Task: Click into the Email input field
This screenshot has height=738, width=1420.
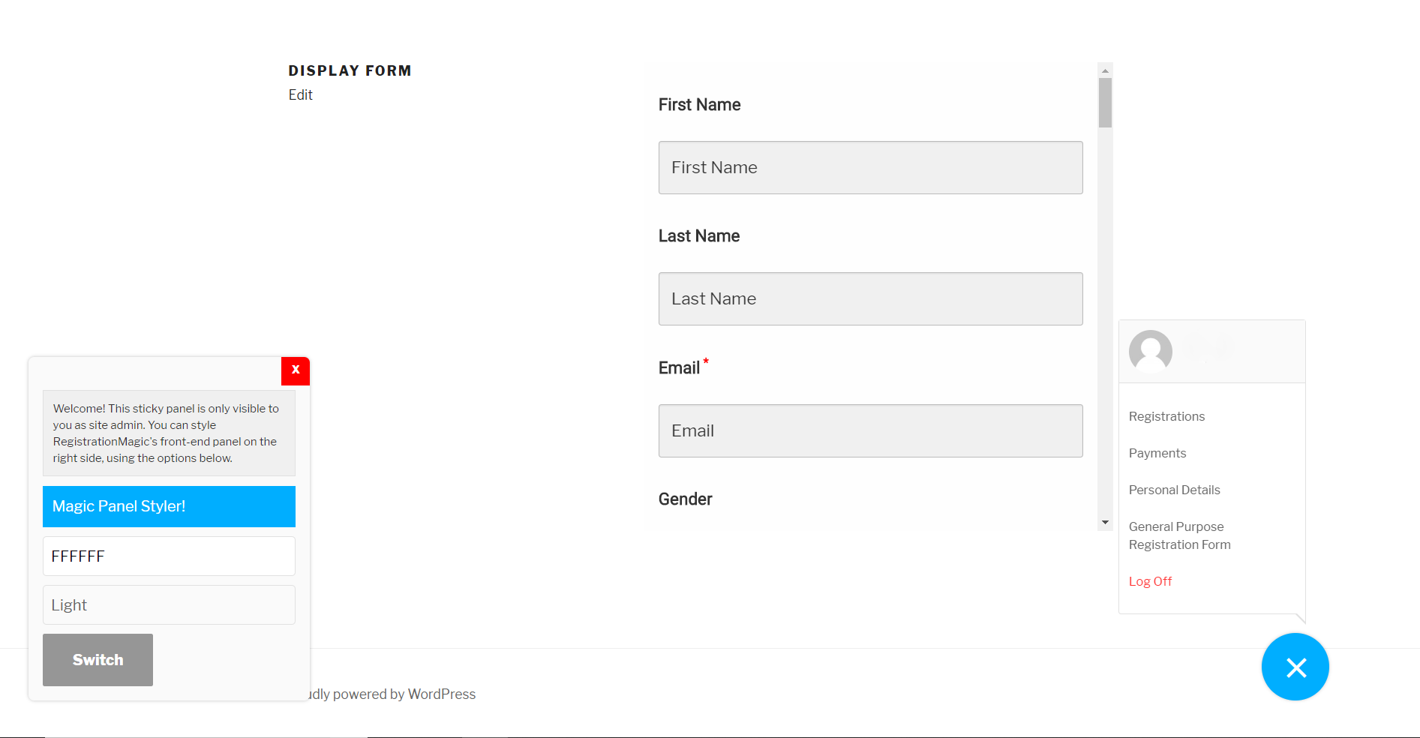Action: tap(870, 431)
